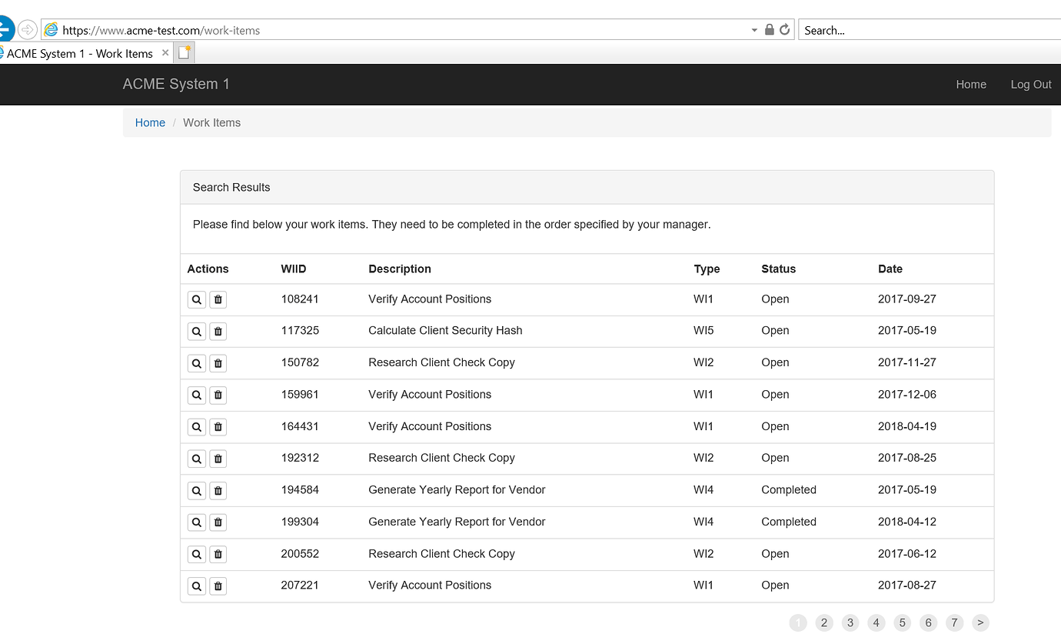Click Home in the top navigation bar
The width and height of the screenshot is (1061, 634).
[971, 85]
